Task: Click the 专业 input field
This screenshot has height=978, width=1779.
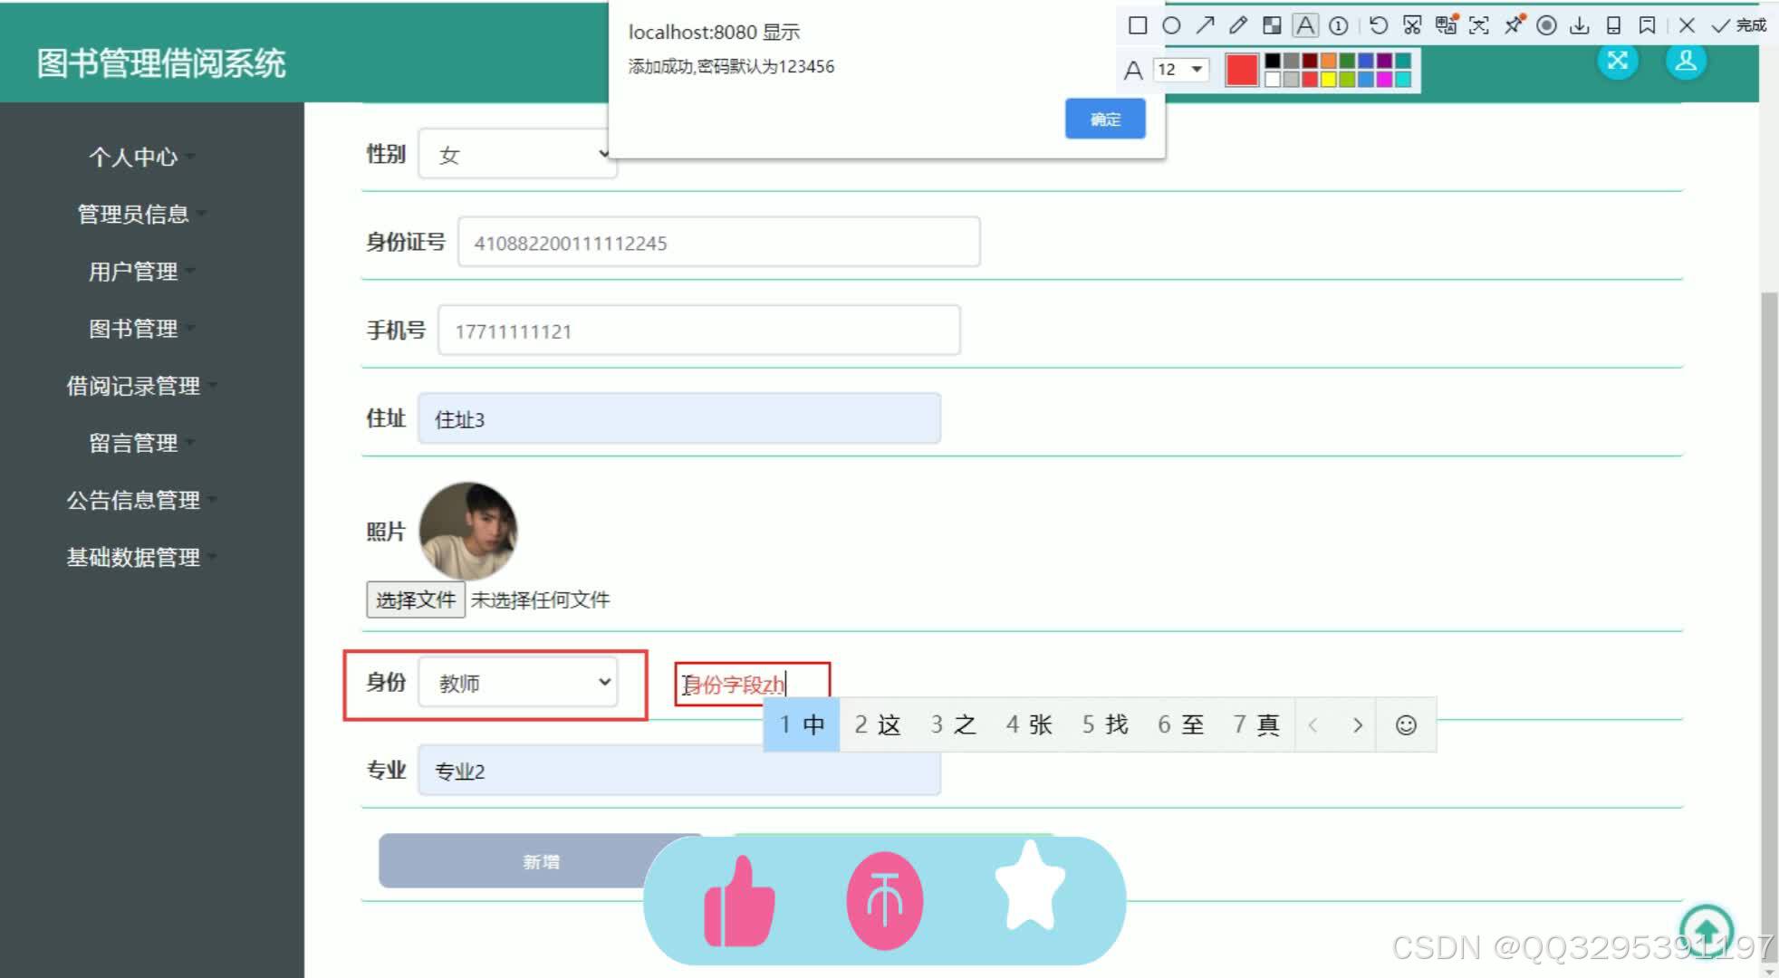Action: (679, 771)
